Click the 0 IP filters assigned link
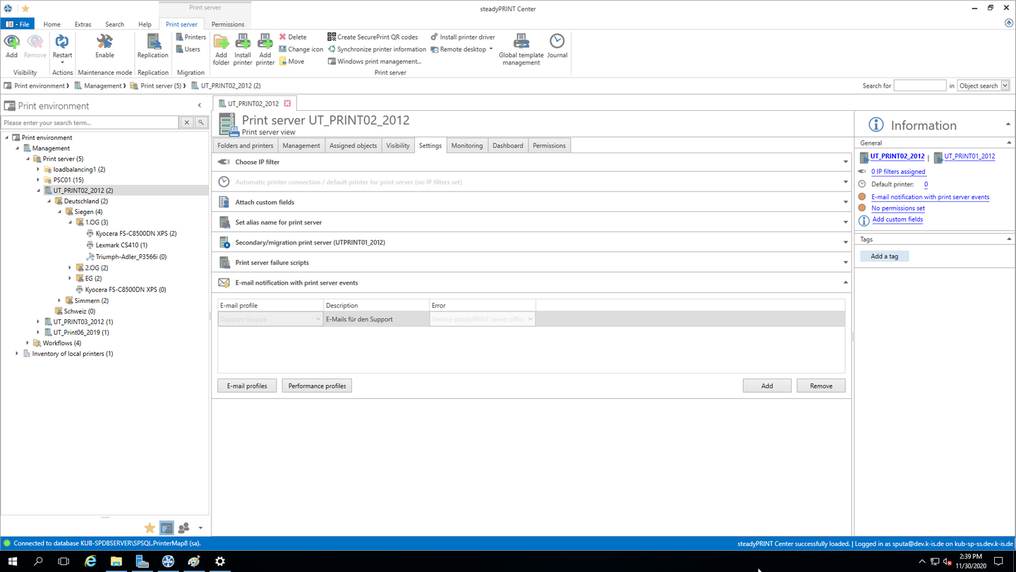The image size is (1016, 572). [898, 172]
